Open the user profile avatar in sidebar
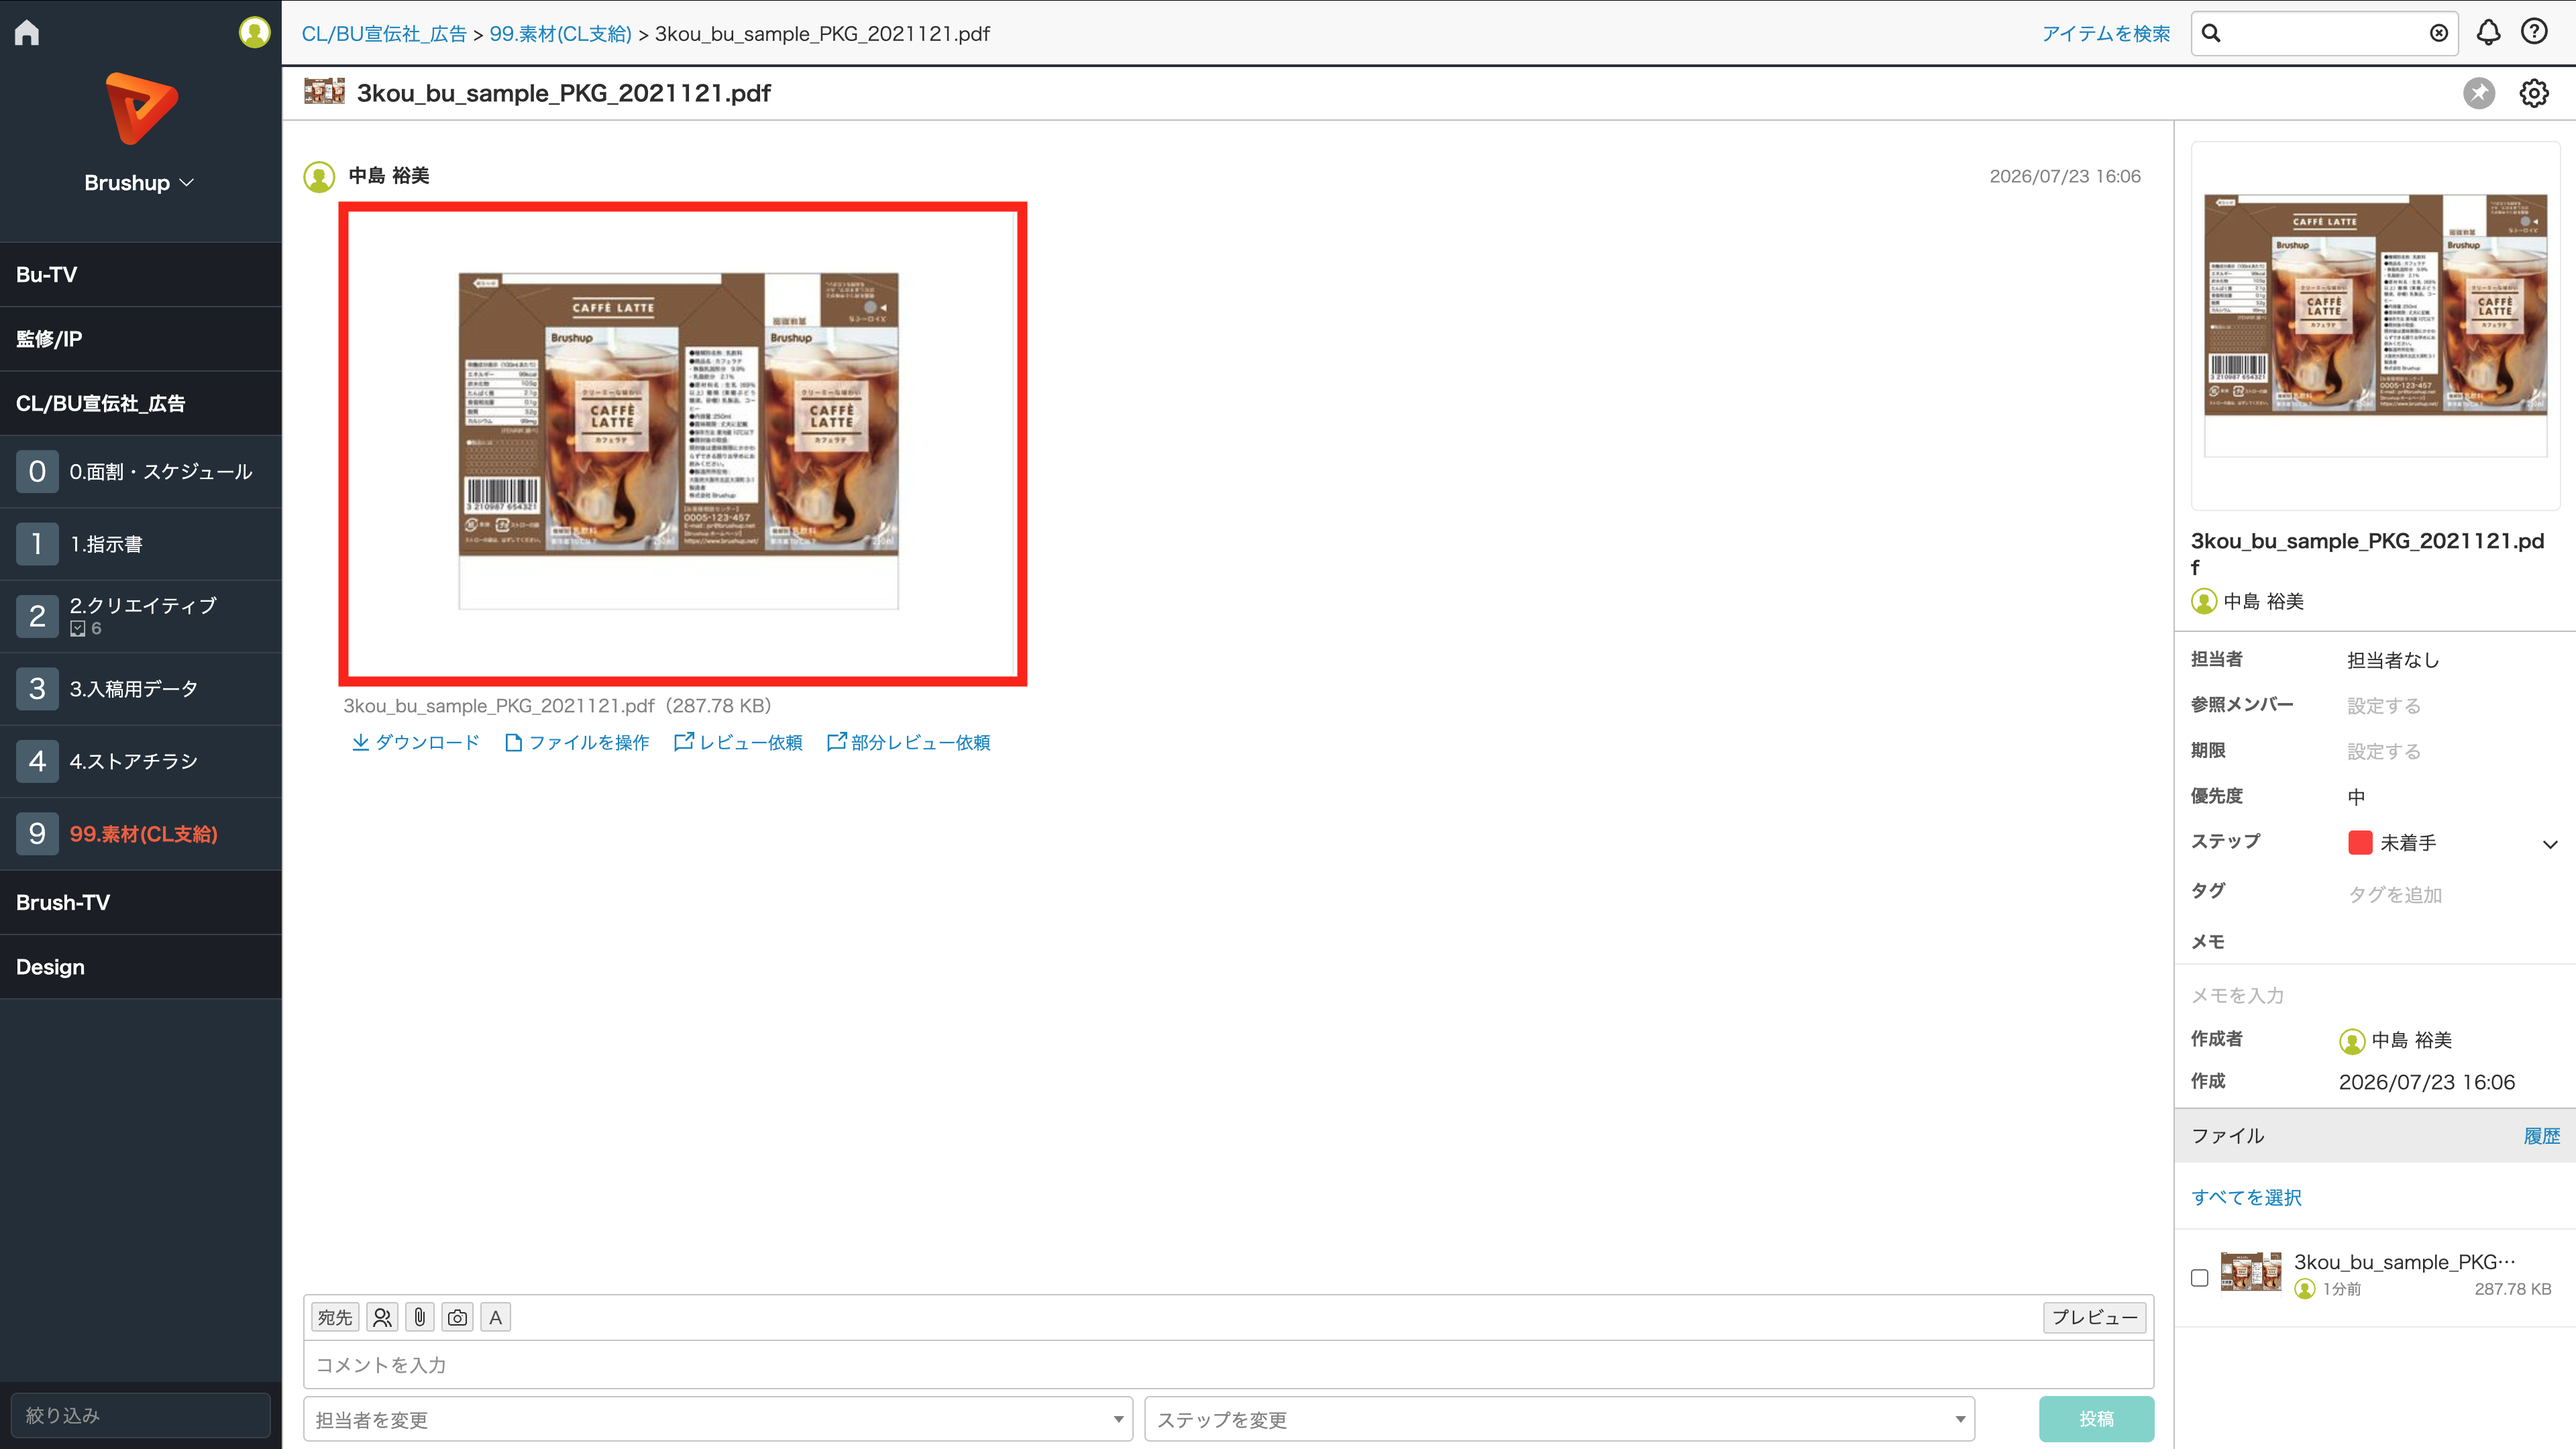This screenshot has height=1449, width=2576. [x=254, y=33]
